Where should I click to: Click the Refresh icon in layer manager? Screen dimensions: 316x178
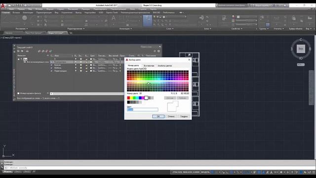155,51
